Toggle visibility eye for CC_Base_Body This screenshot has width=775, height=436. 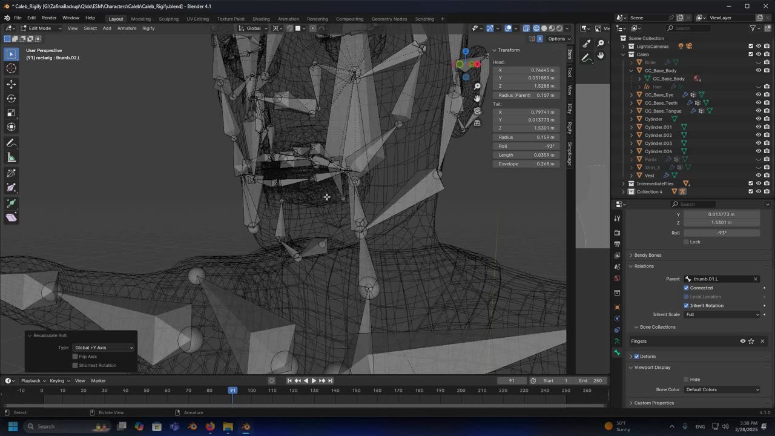(x=758, y=70)
